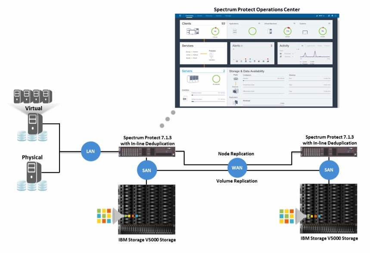This screenshot has width=370, height=253.
Task: Click the help icon at the header's far right
Action: click(x=336, y=16)
